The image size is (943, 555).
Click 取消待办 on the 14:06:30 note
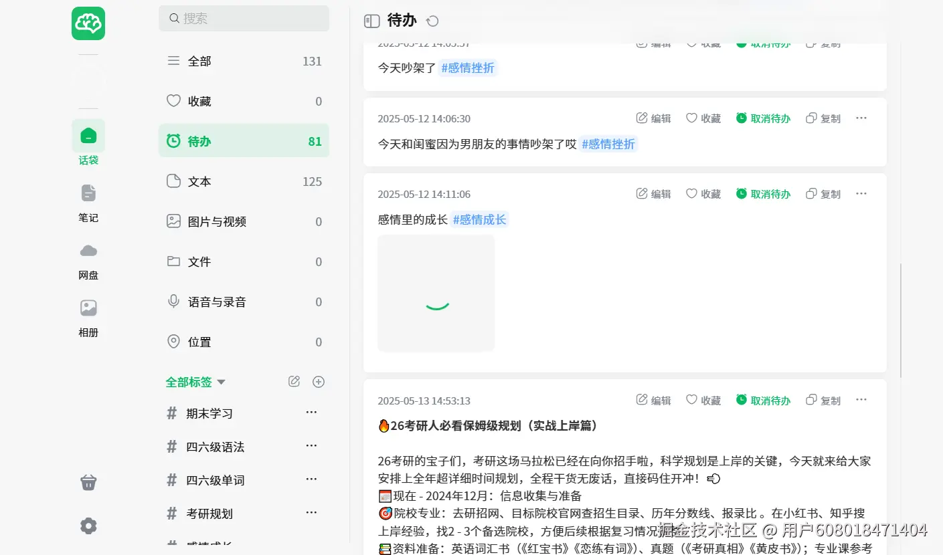coord(763,118)
